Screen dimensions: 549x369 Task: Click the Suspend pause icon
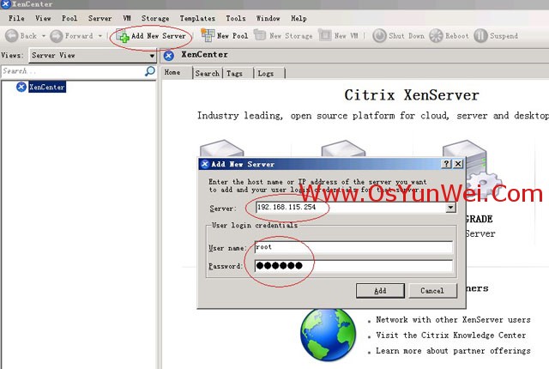pos(480,36)
